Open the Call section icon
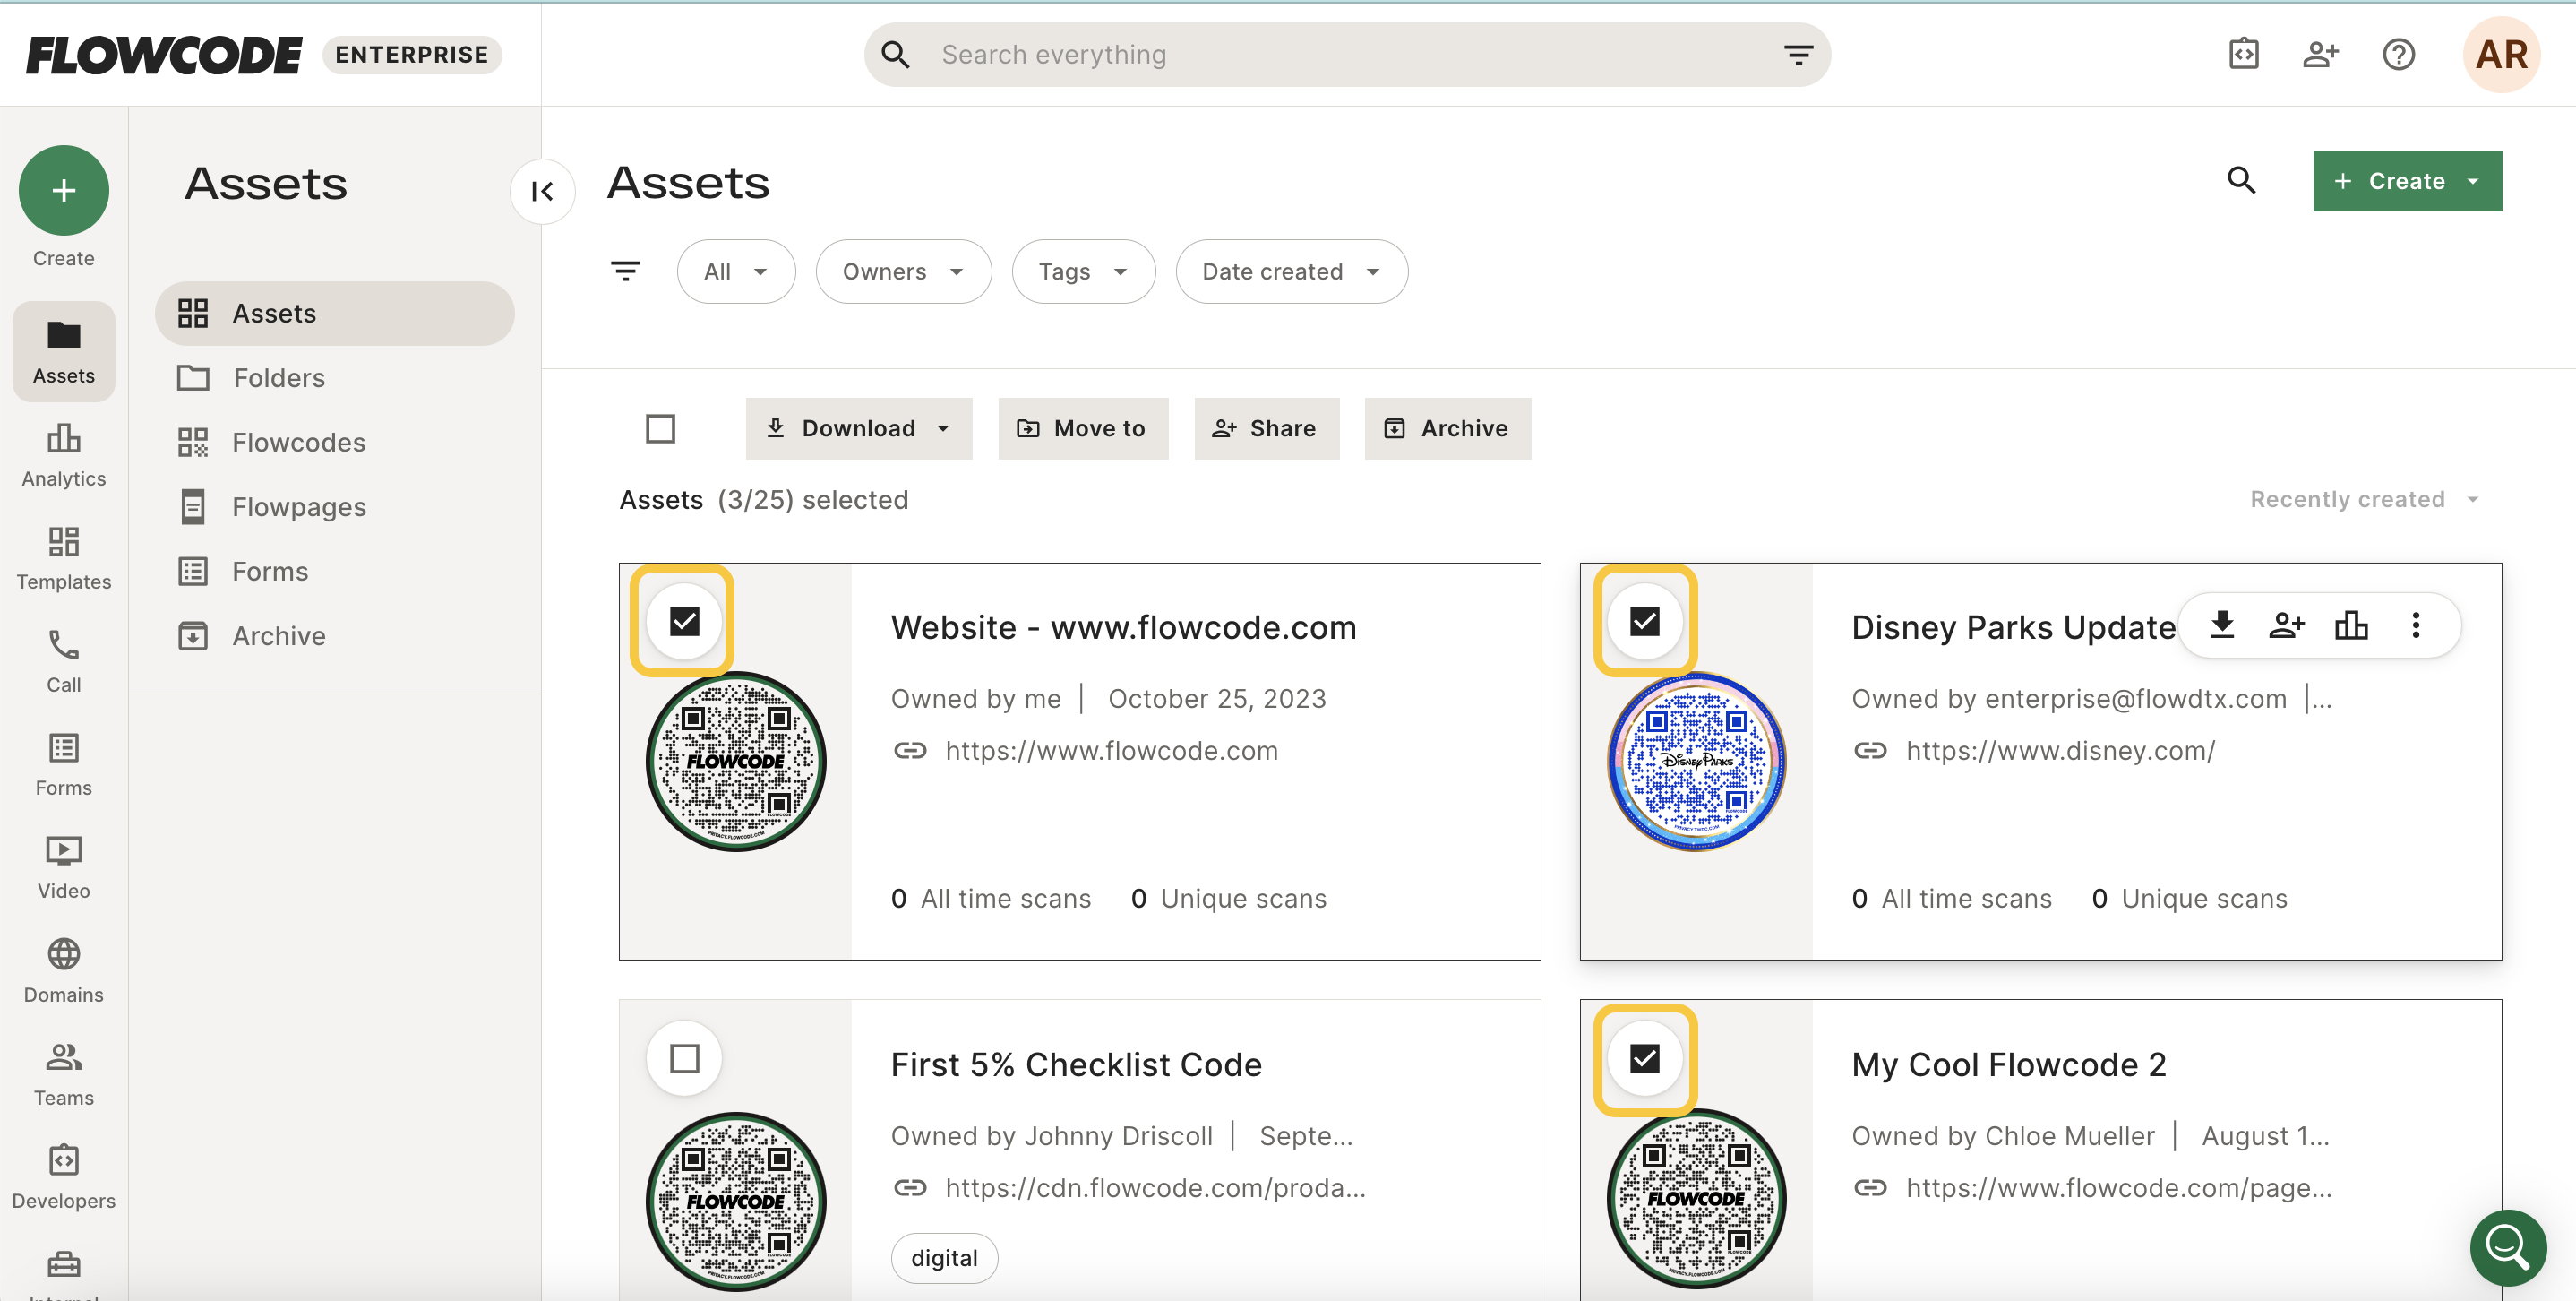The height and width of the screenshot is (1301, 2576). tap(64, 661)
